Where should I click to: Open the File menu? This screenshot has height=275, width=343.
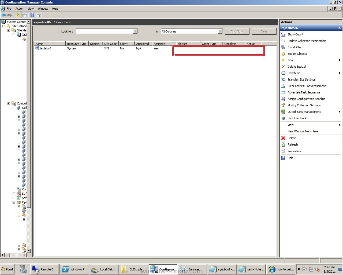(9, 9)
